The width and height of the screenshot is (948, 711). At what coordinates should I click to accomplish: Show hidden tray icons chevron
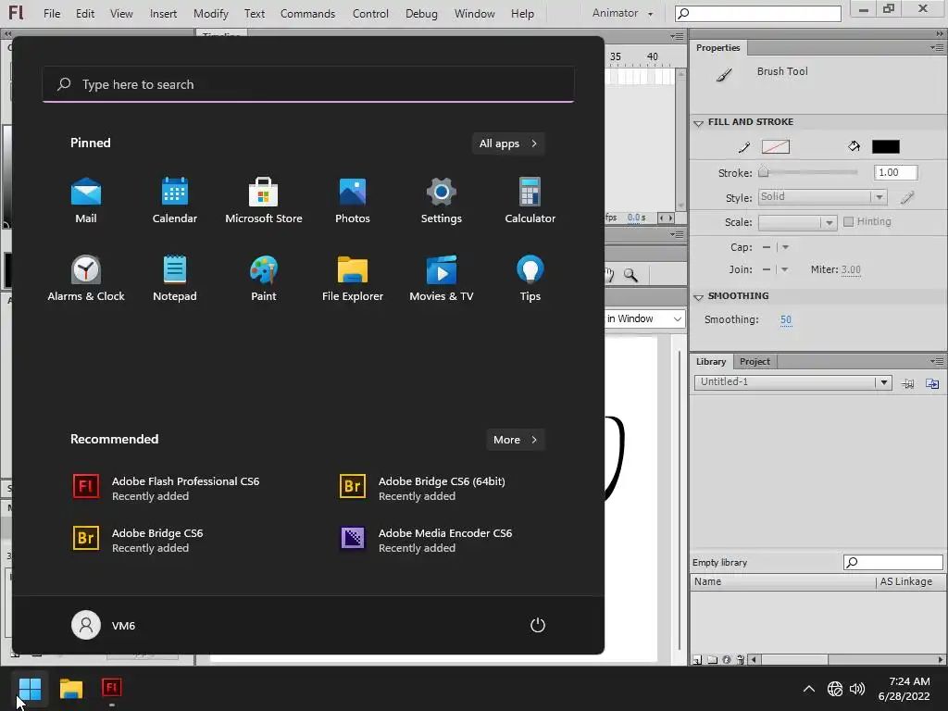point(809,689)
